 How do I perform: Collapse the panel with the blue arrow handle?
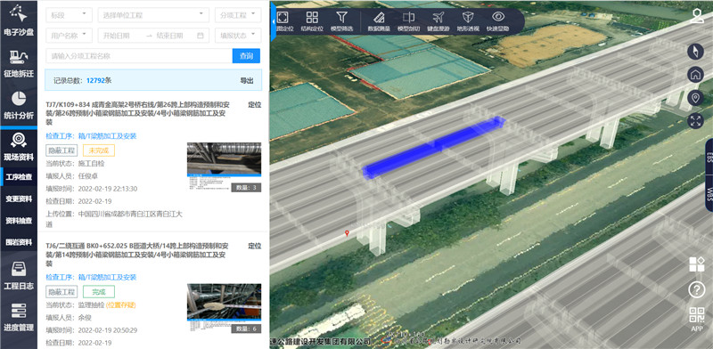pyautogui.click(x=273, y=21)
